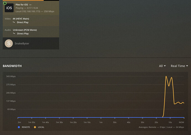This screenshot has height=135, width=191.
Task: Click the blue REMOTE legend dot
Action: point(19,127)
